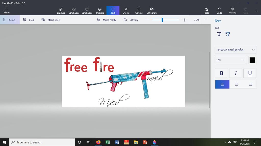
Task: Click the Paste button
Action: [x=206, y=11]
